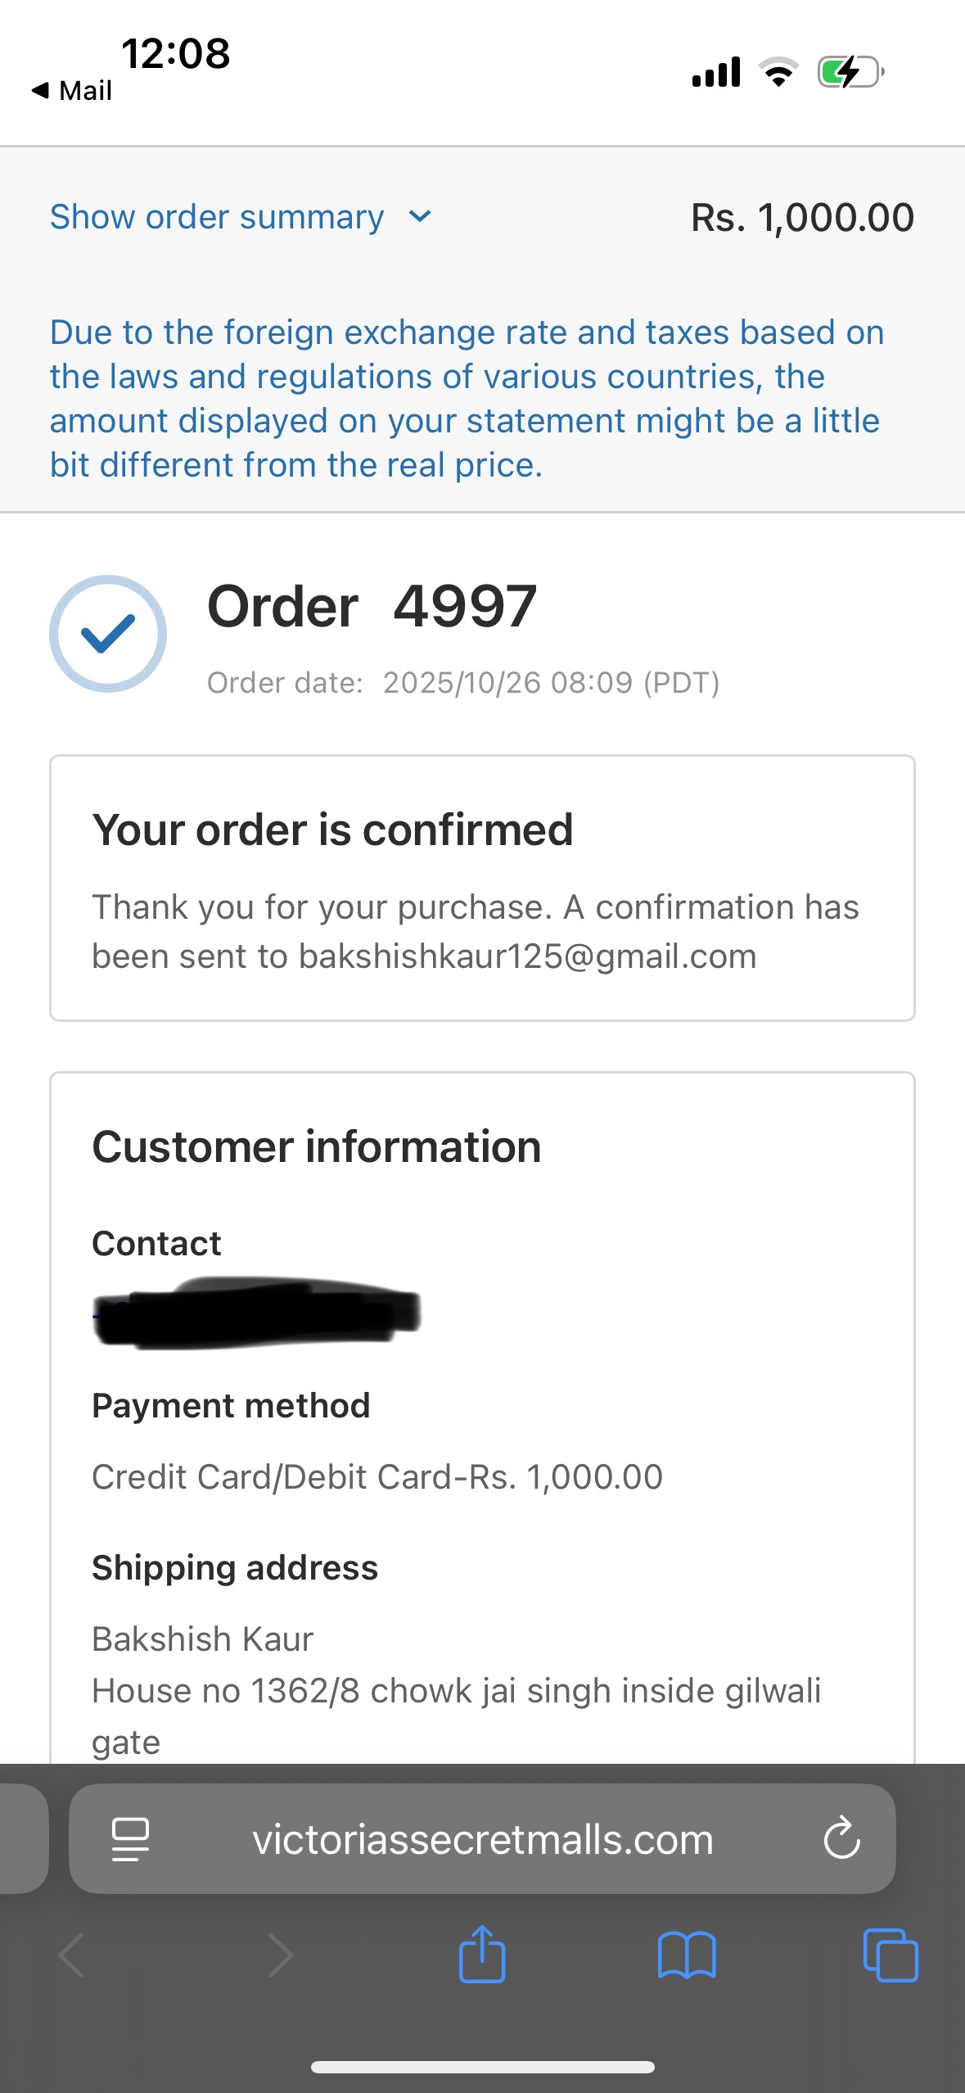Click the Show order summary link
Screen dimensions: 965x2093
[x=217, y=217]
